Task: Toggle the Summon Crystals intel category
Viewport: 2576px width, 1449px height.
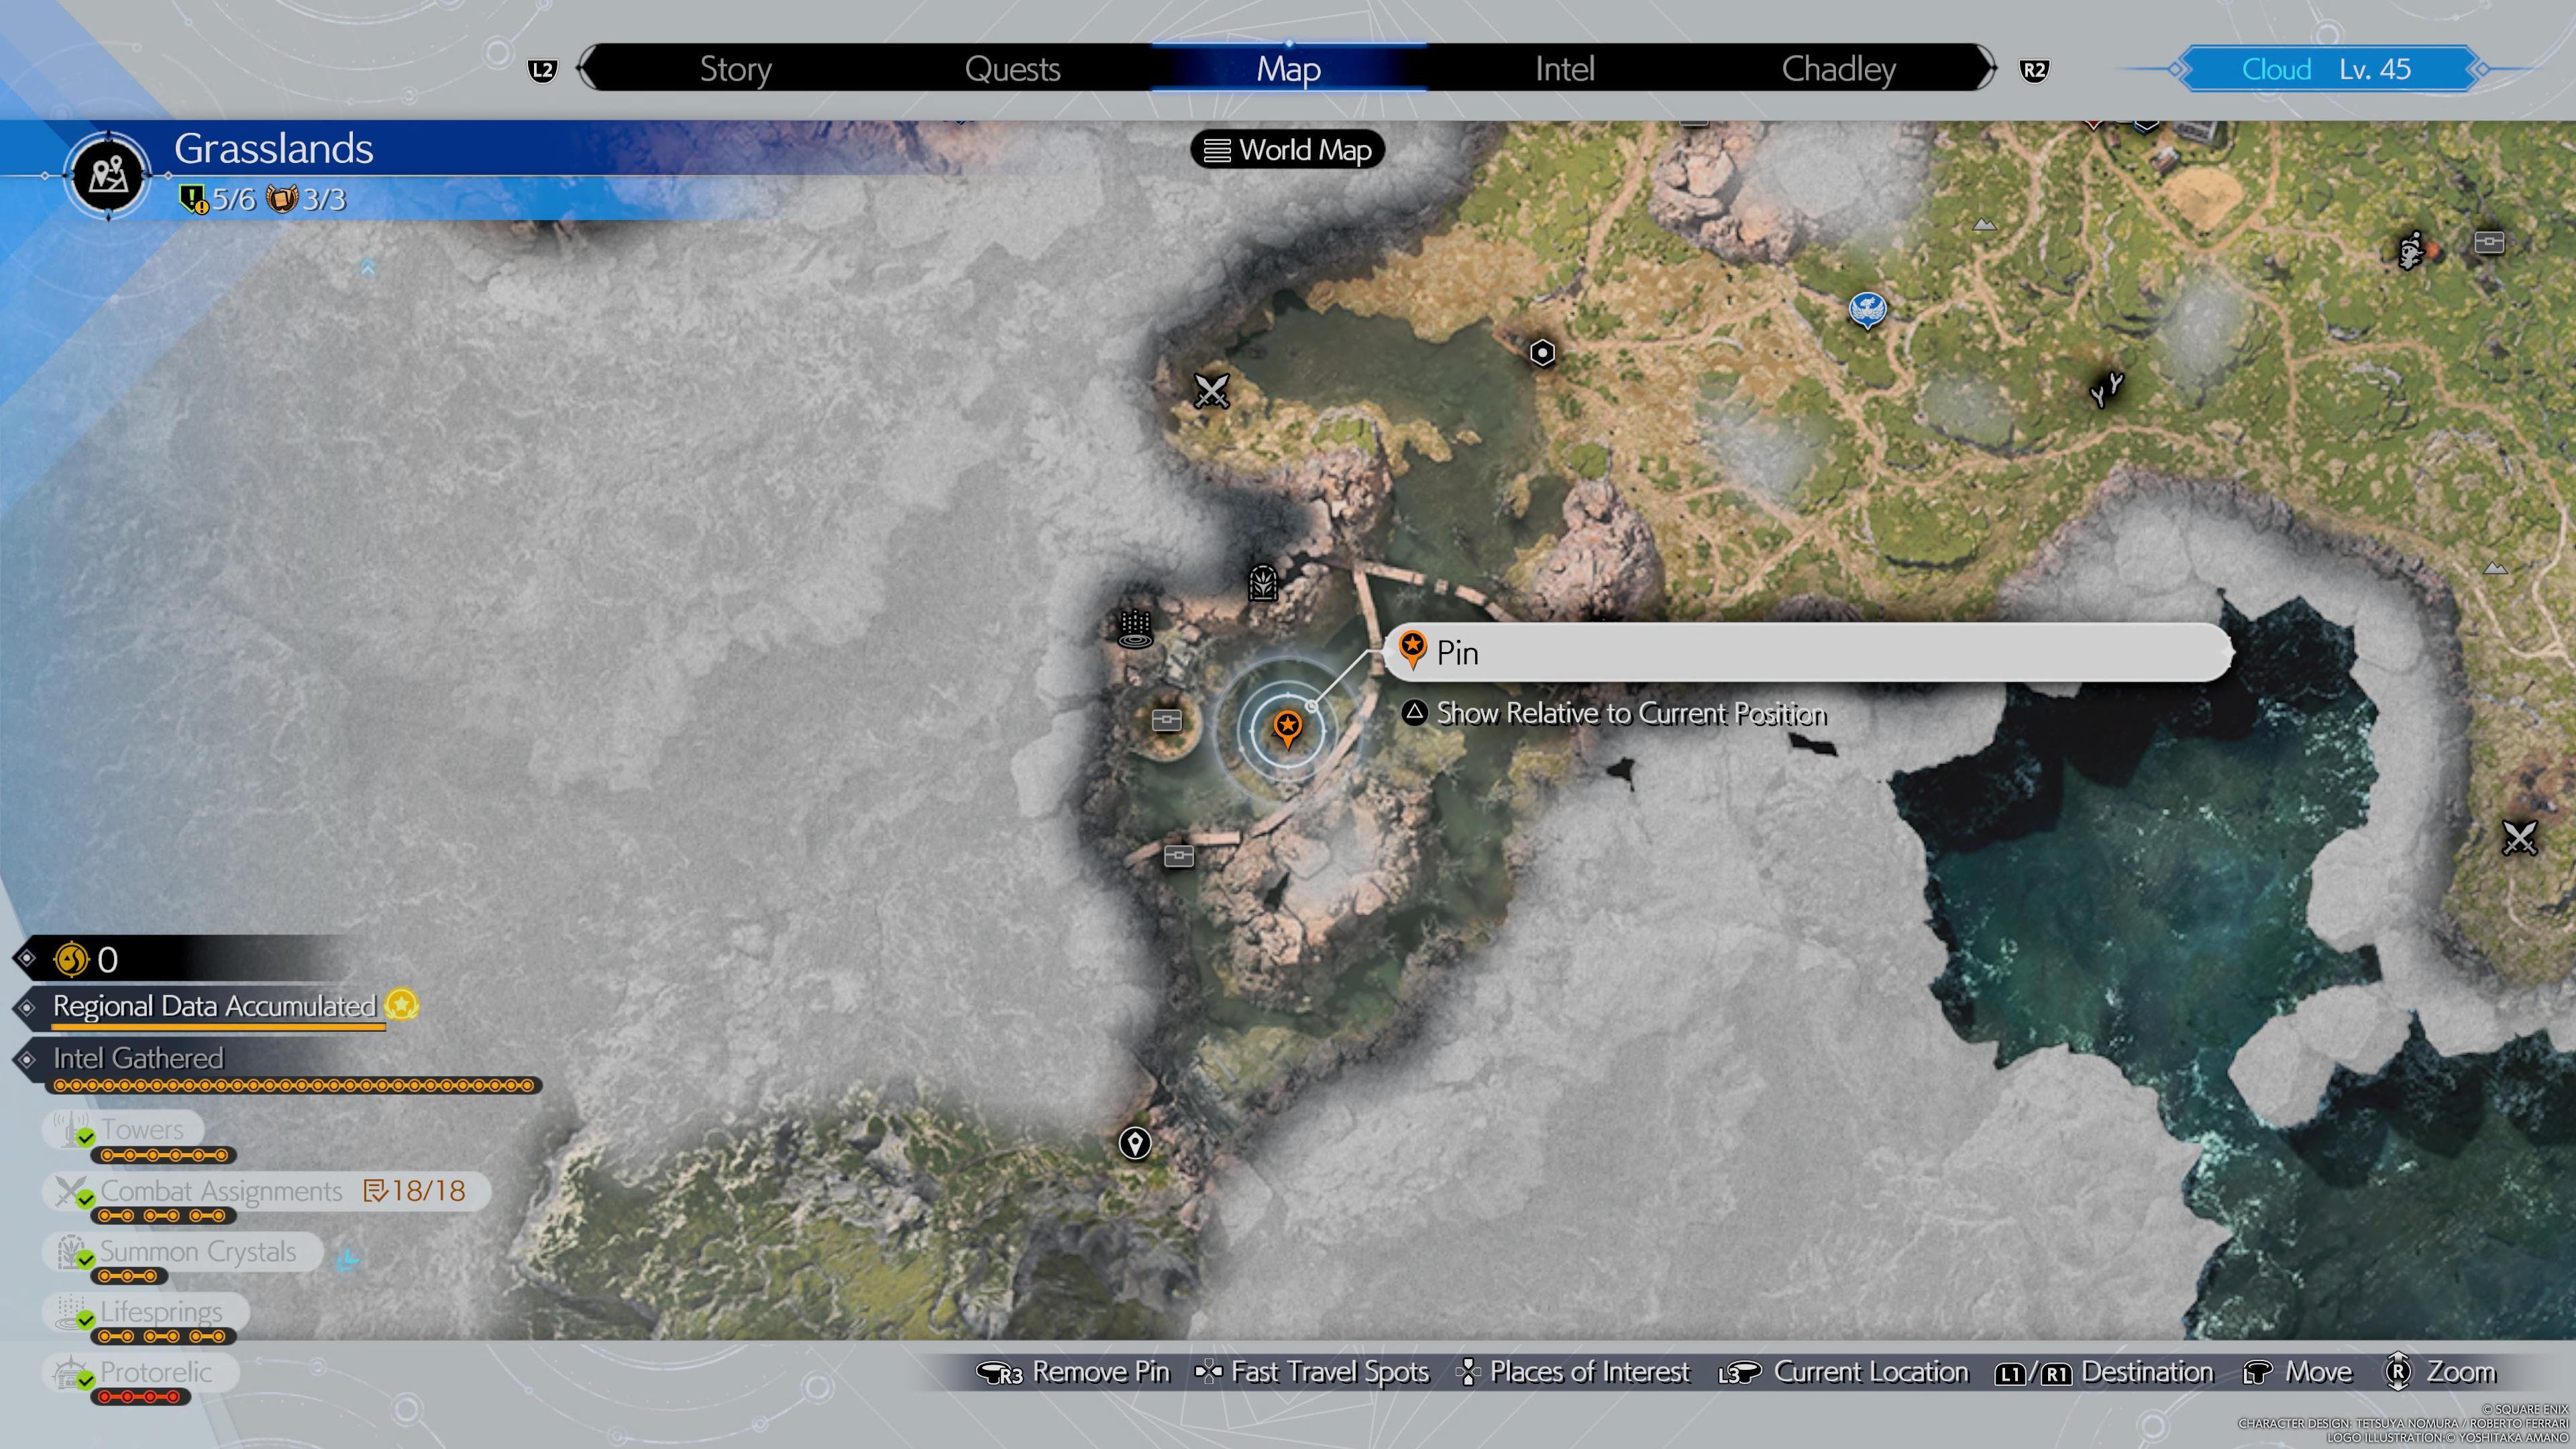Action: [x=182, y=1252]
